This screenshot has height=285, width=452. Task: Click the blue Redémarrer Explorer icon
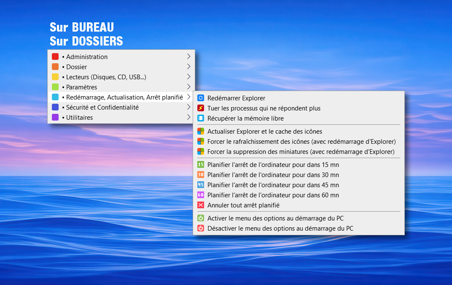pyautogui.click(x=201, y=98)
